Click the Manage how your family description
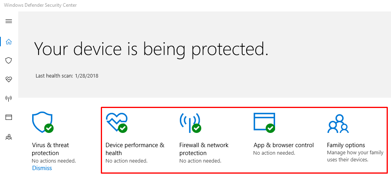 (x=355, y=156)
